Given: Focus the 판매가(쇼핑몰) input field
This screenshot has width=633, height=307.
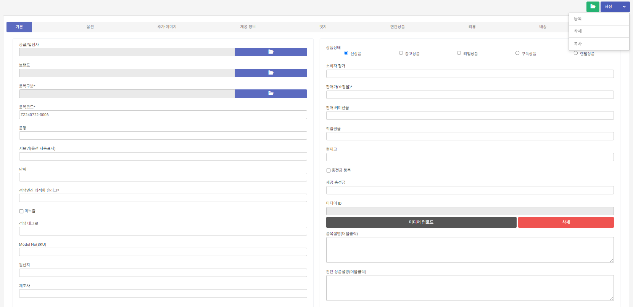Looking at the screenshot, I should [x=470, y=95].
